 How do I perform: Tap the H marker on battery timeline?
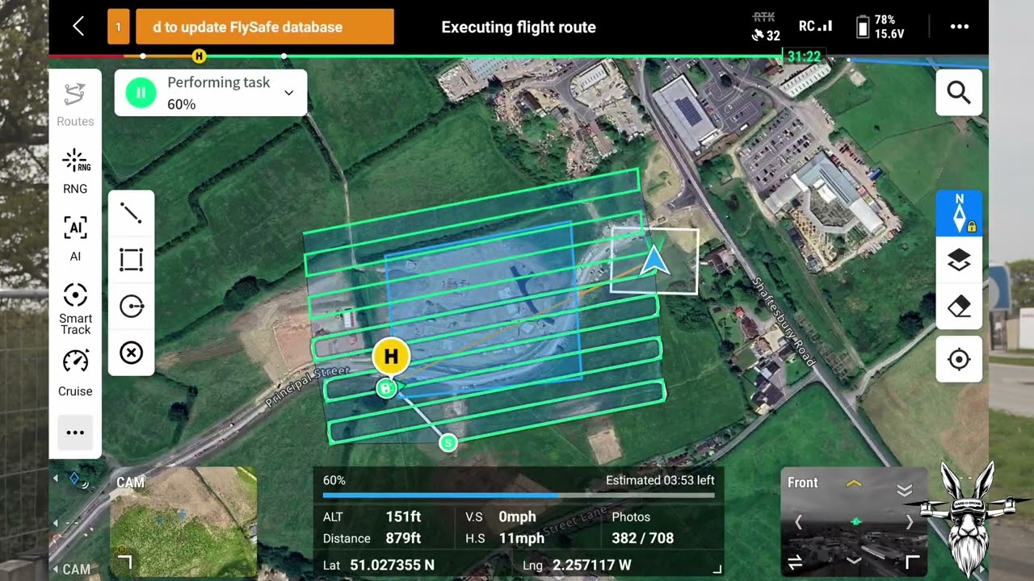[x=199, y=56]
